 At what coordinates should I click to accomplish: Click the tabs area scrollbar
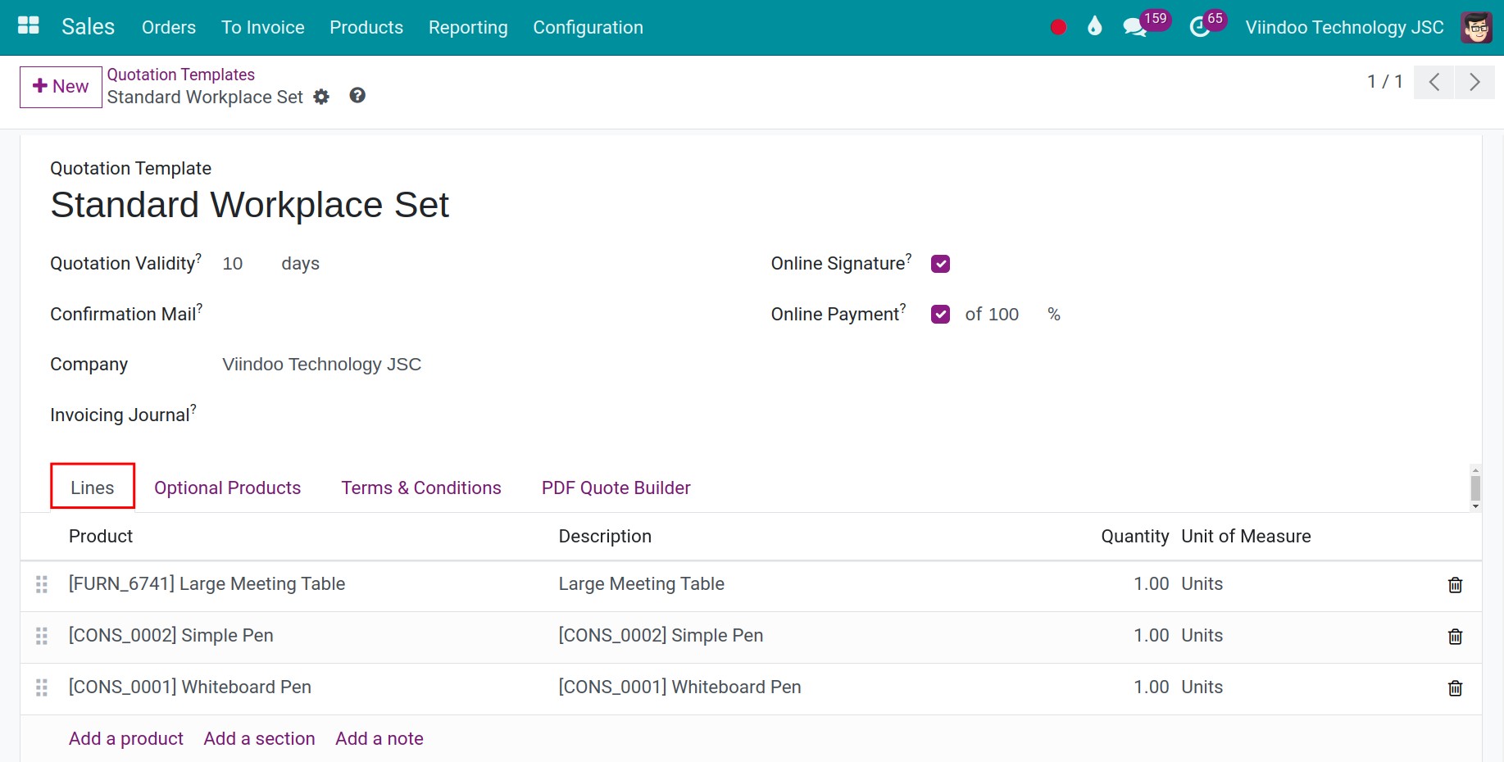1475,488
